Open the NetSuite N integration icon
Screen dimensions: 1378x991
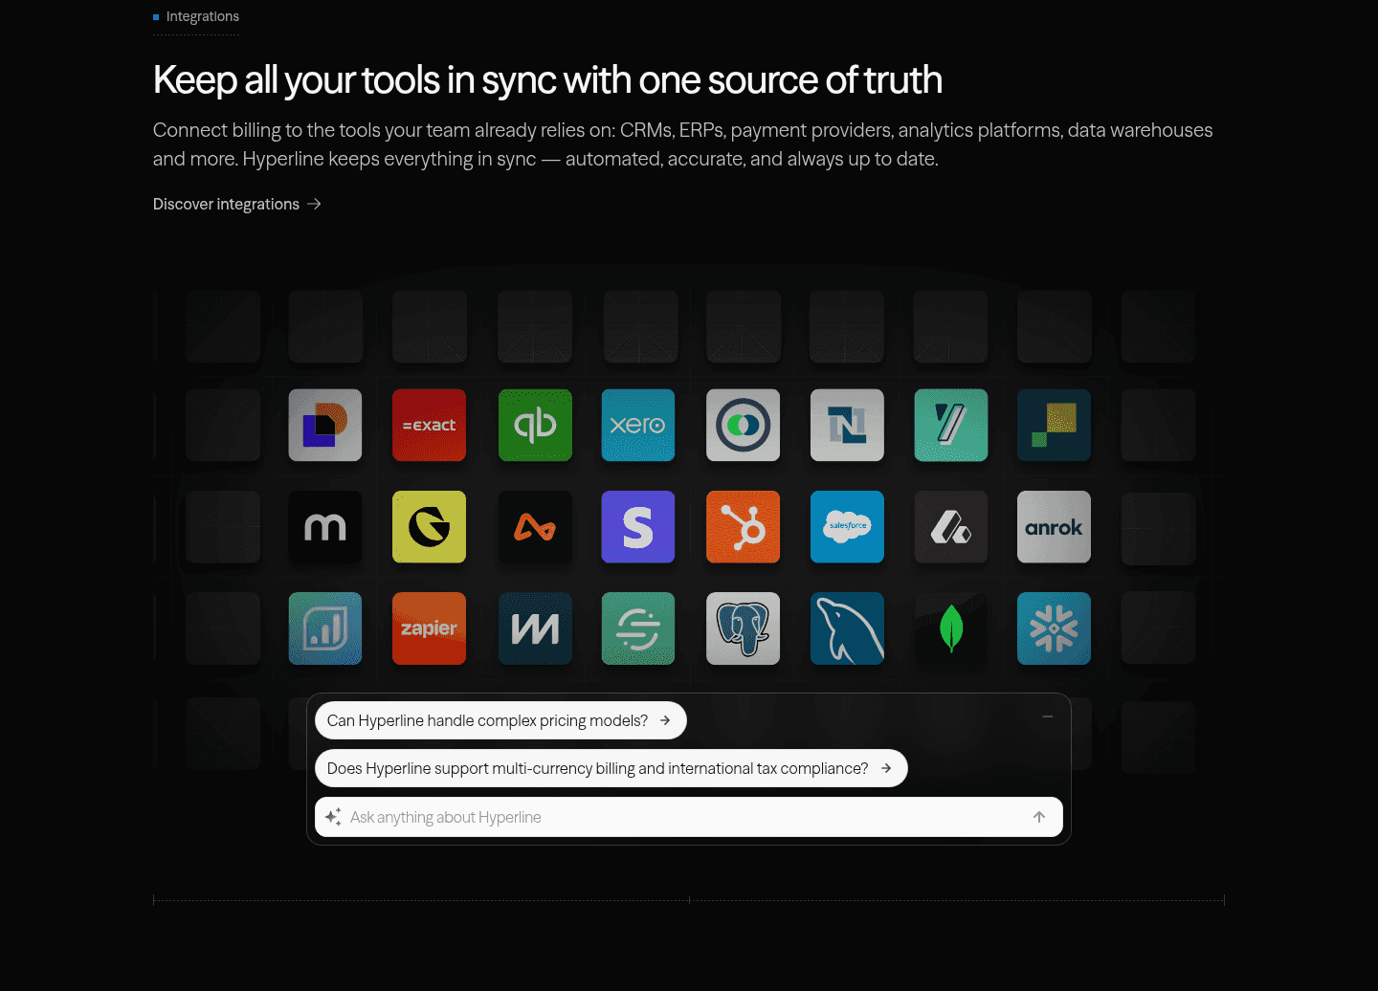(x=847, y=425)
